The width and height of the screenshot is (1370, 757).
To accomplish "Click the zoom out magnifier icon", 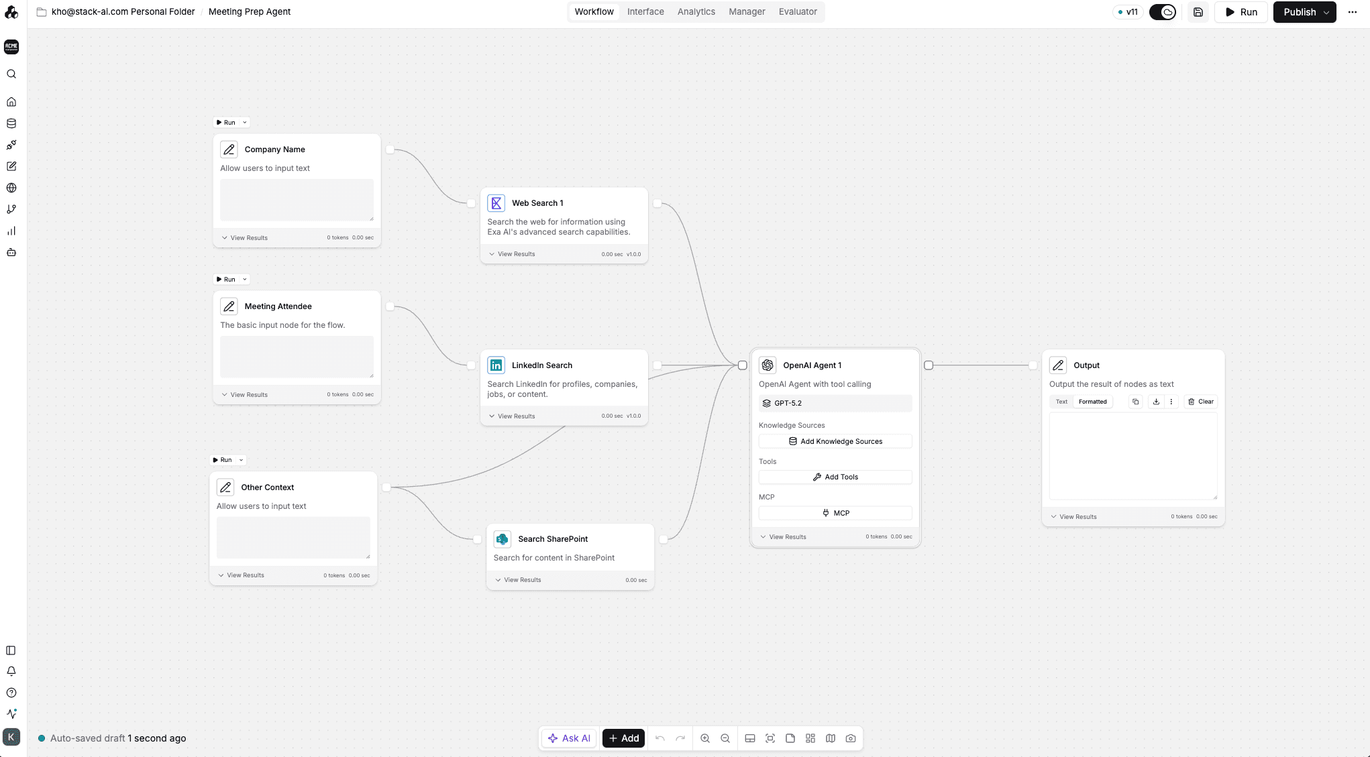I will coord(725,738).
